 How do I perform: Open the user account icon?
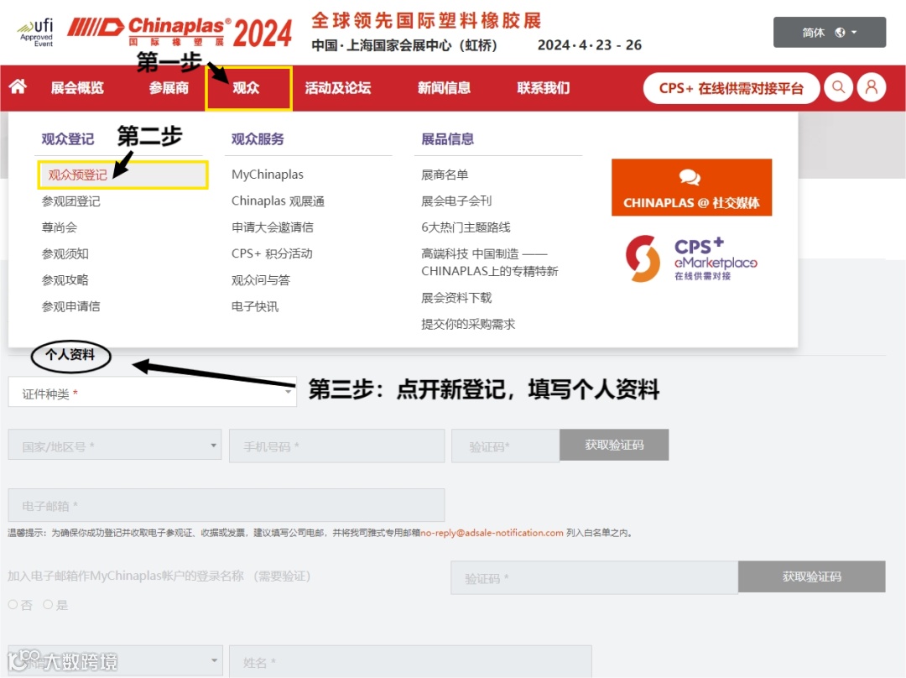pyautogui.click(x=872, y=87)
